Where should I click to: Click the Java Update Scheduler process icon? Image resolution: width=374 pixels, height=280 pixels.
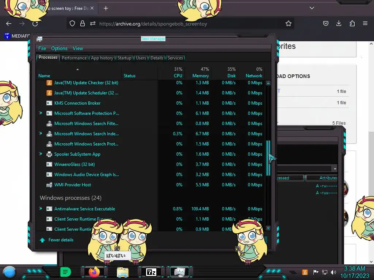49,93
